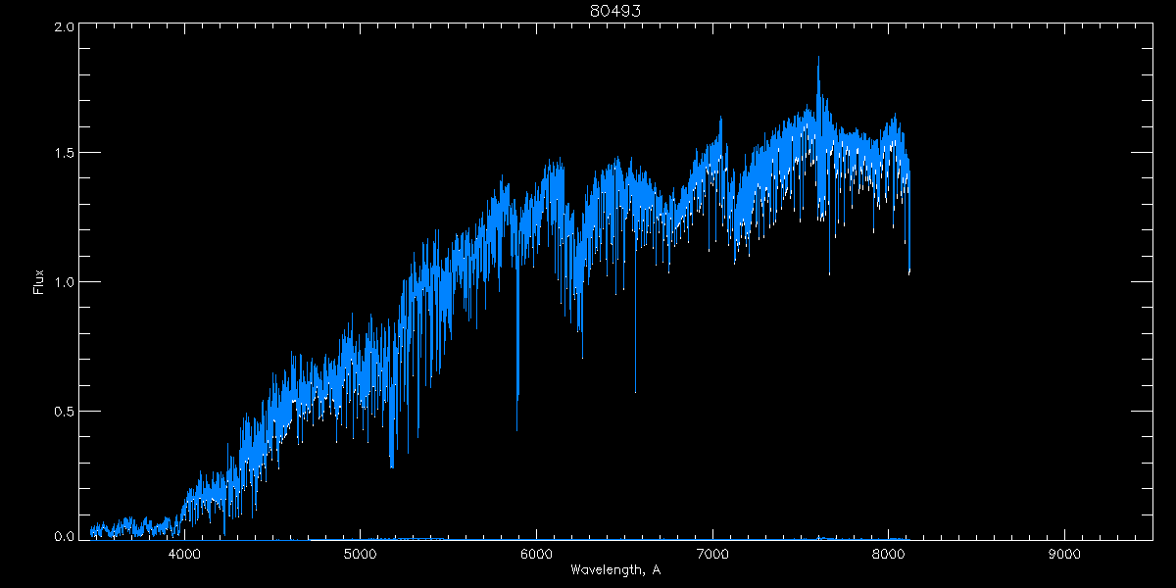Click the spectrum's sharp drop past 8100
The image size is (1176, 588).
(909, 269)
